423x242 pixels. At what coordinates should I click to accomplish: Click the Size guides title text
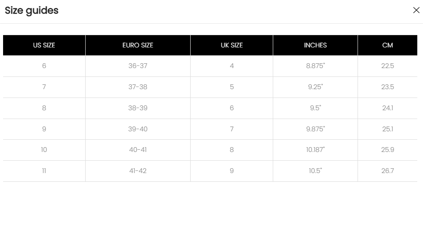(32, 11)
